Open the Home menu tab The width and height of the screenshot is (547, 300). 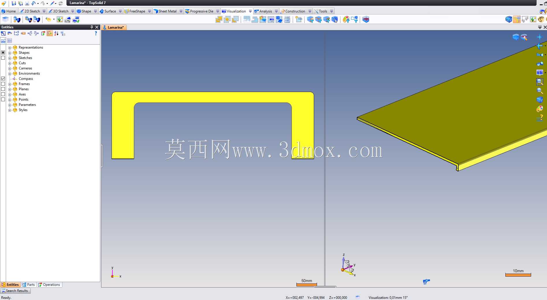[x=9, y=11]
